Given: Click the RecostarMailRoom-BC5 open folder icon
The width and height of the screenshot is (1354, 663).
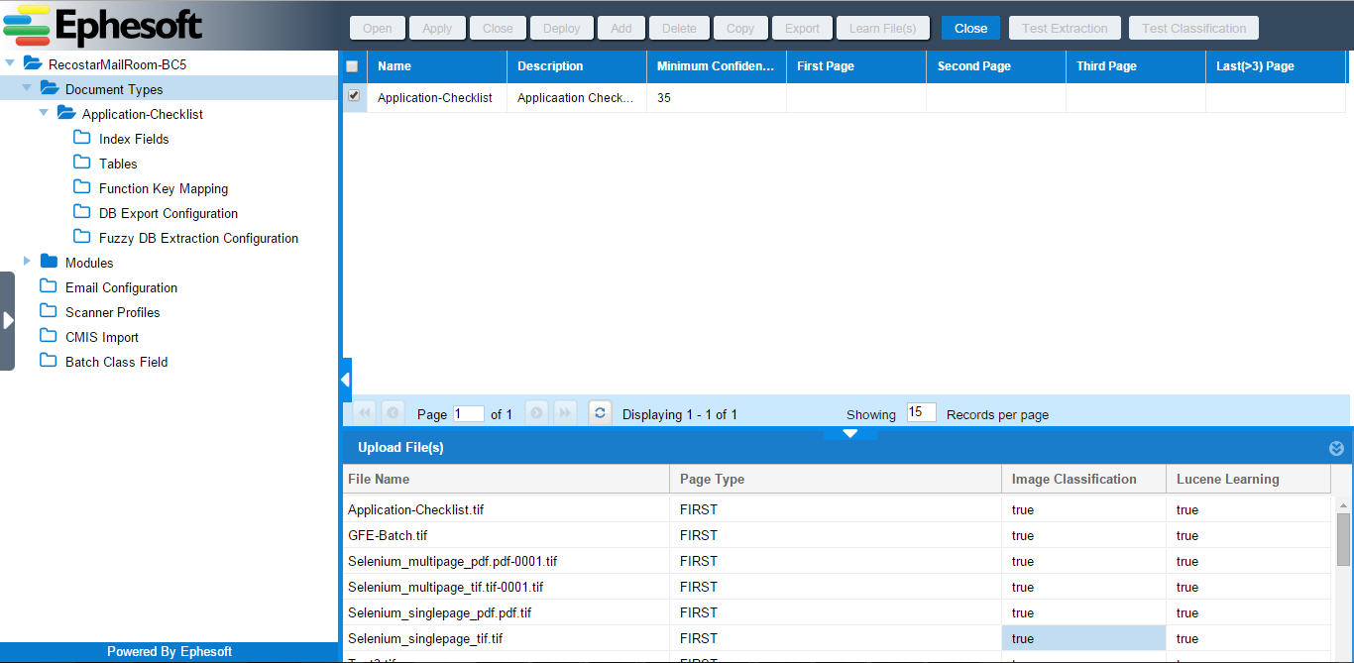Looking at the screenshot, I should point(33,63).
